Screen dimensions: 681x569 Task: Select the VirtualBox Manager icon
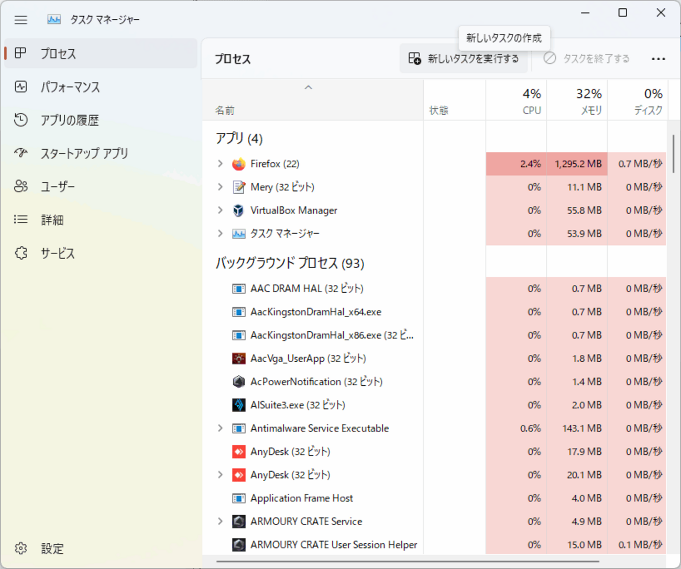(x=239, y=210)
